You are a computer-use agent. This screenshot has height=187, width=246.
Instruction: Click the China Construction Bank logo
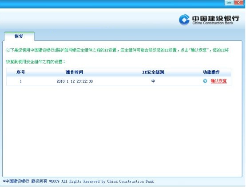(x=209, y=20)
